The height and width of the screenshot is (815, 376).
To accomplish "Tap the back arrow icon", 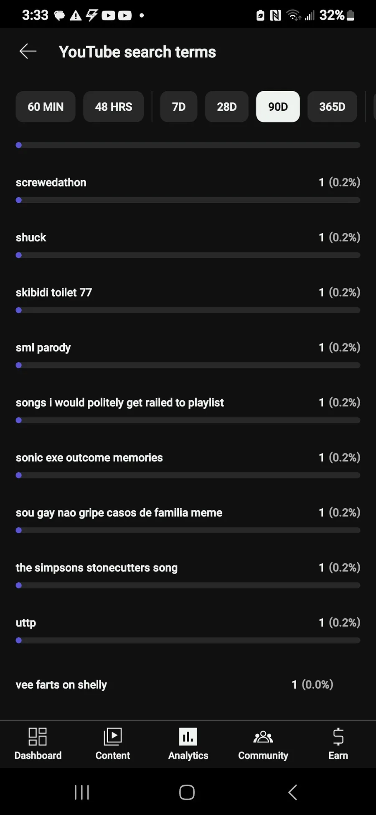I will point(28,51).
